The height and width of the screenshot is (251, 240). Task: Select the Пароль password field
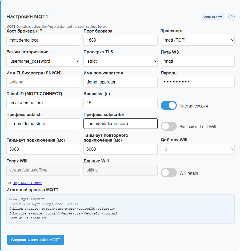coord(197,82)
